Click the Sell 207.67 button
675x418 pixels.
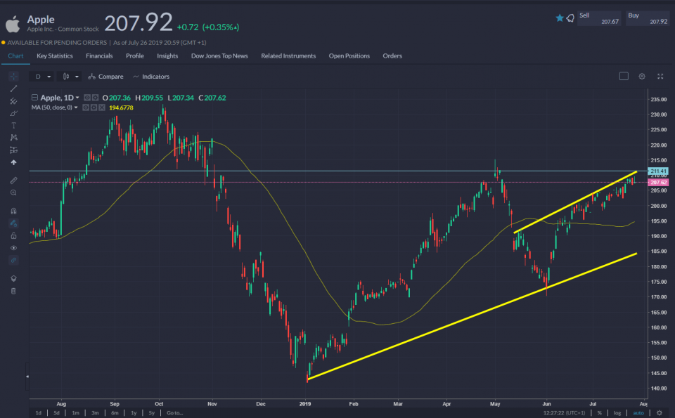pyautogui.click(x=598, y=18)
